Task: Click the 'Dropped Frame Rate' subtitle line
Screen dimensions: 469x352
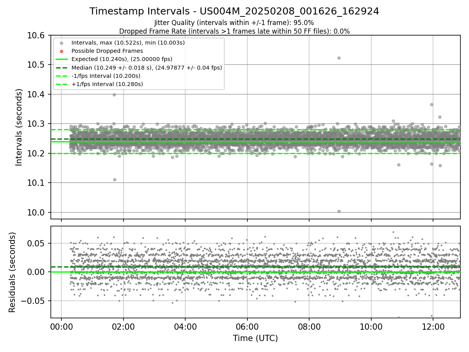Action: 234,31
